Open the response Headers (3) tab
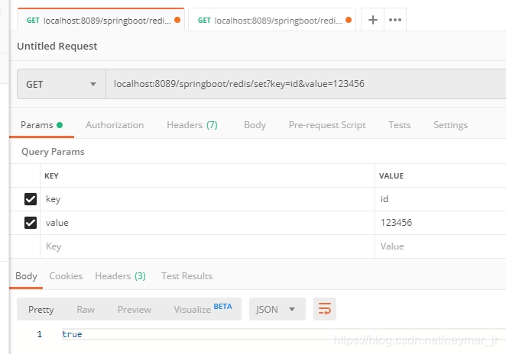Screen dimensions: 506x354 pyautogui.click(x=120, y=276)
